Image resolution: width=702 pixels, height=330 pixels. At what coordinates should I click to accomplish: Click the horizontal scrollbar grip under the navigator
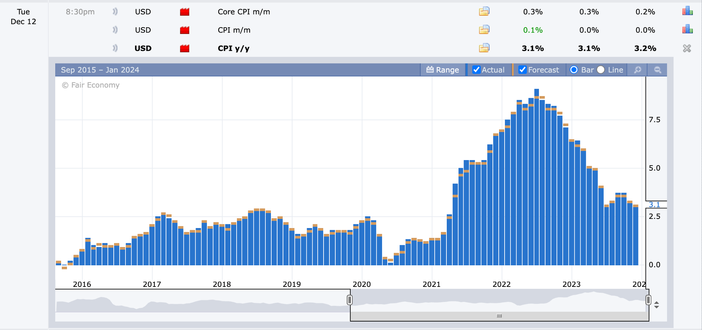(499, 316)
